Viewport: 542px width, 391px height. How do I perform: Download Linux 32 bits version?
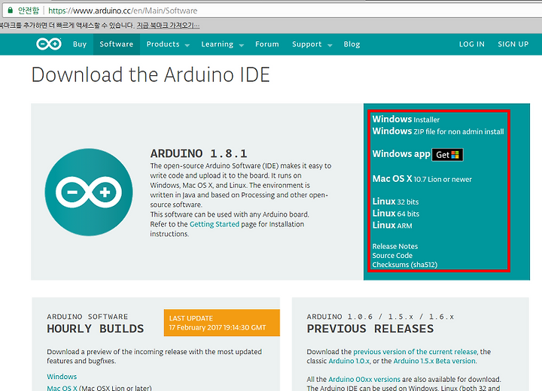point(395,202)
